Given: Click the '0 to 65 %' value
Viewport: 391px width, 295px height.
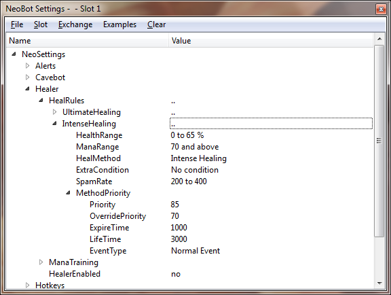Looking at the screenshot, I should (187, 135).
